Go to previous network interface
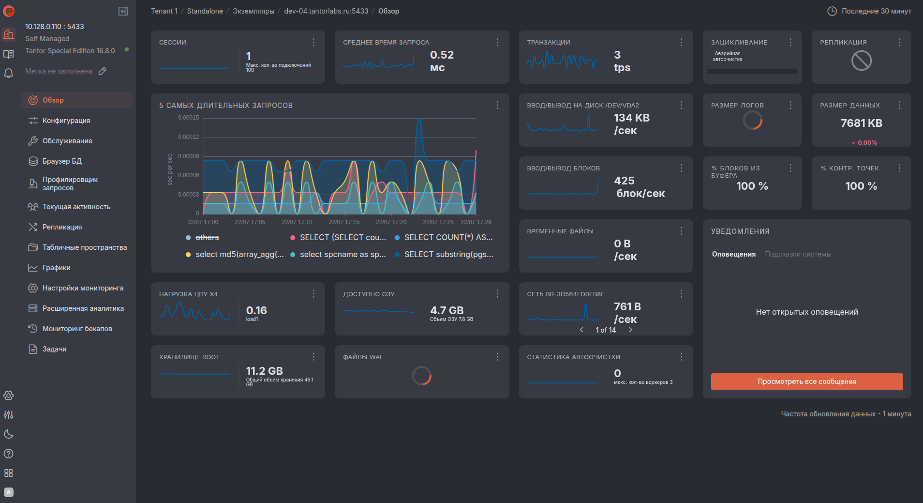 (x=581, y=330)
